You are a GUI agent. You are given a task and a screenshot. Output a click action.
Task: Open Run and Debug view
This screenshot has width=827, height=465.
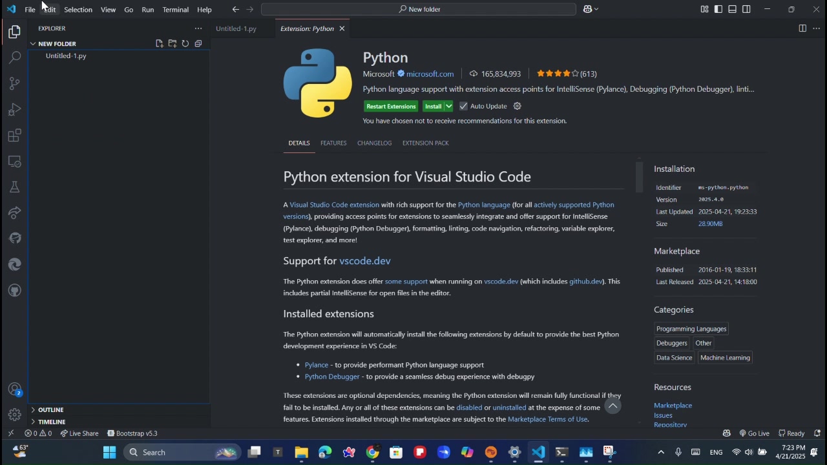click(x=14, y=109)
